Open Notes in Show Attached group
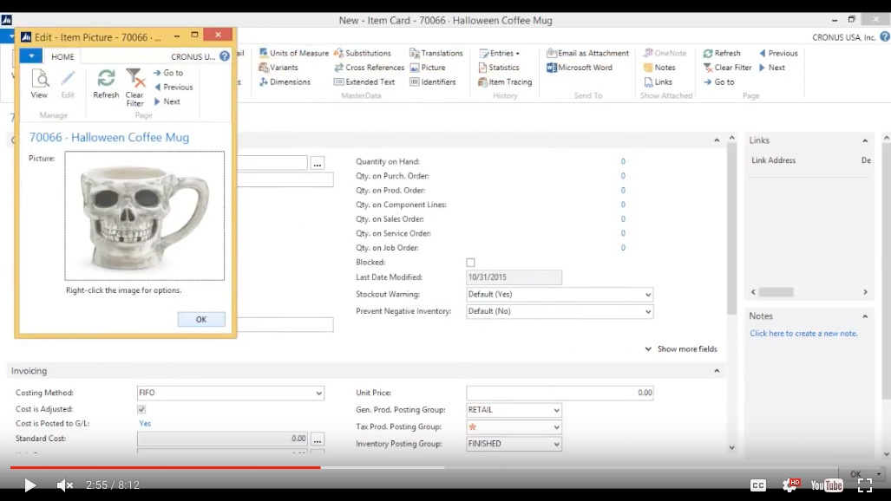 click(x=659, y=67)
